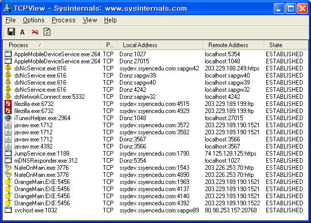The image size is (311, 223).
Task: Click the FileZilla icon on port 4515 row
Action: coord(8,104)
